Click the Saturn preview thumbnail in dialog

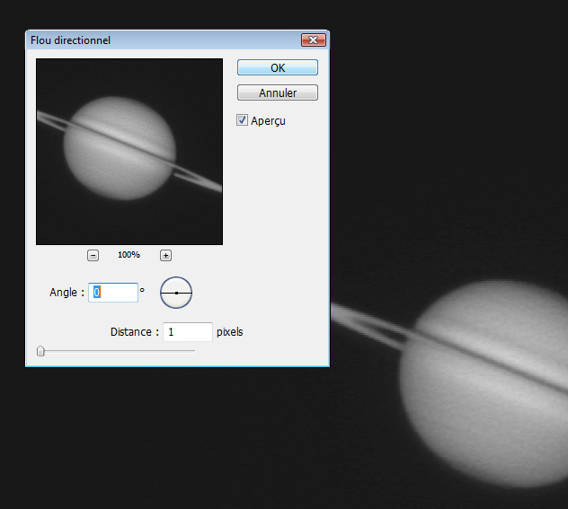click(x=129, y=152)
